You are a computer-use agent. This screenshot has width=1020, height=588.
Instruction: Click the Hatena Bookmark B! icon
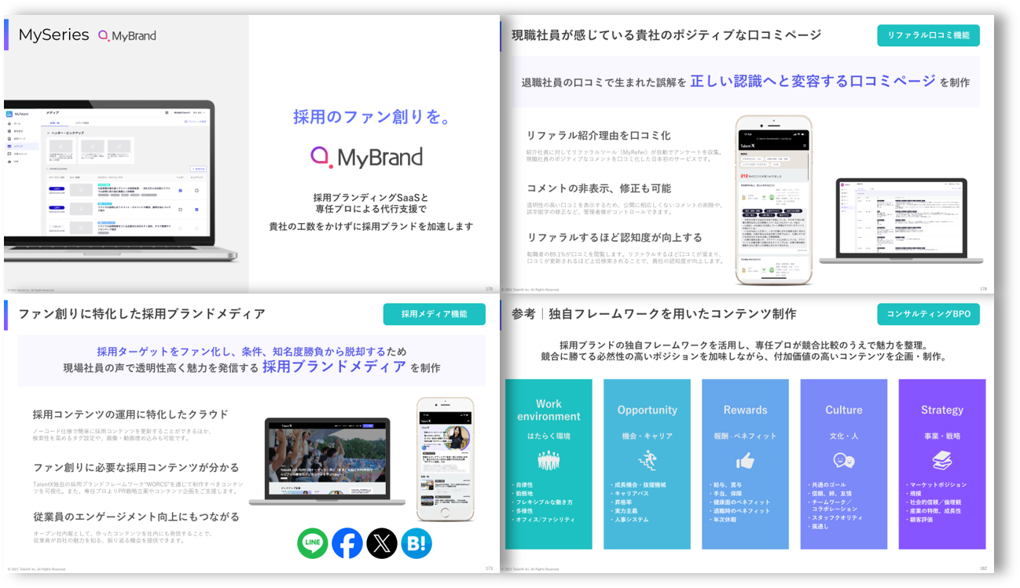416,543
